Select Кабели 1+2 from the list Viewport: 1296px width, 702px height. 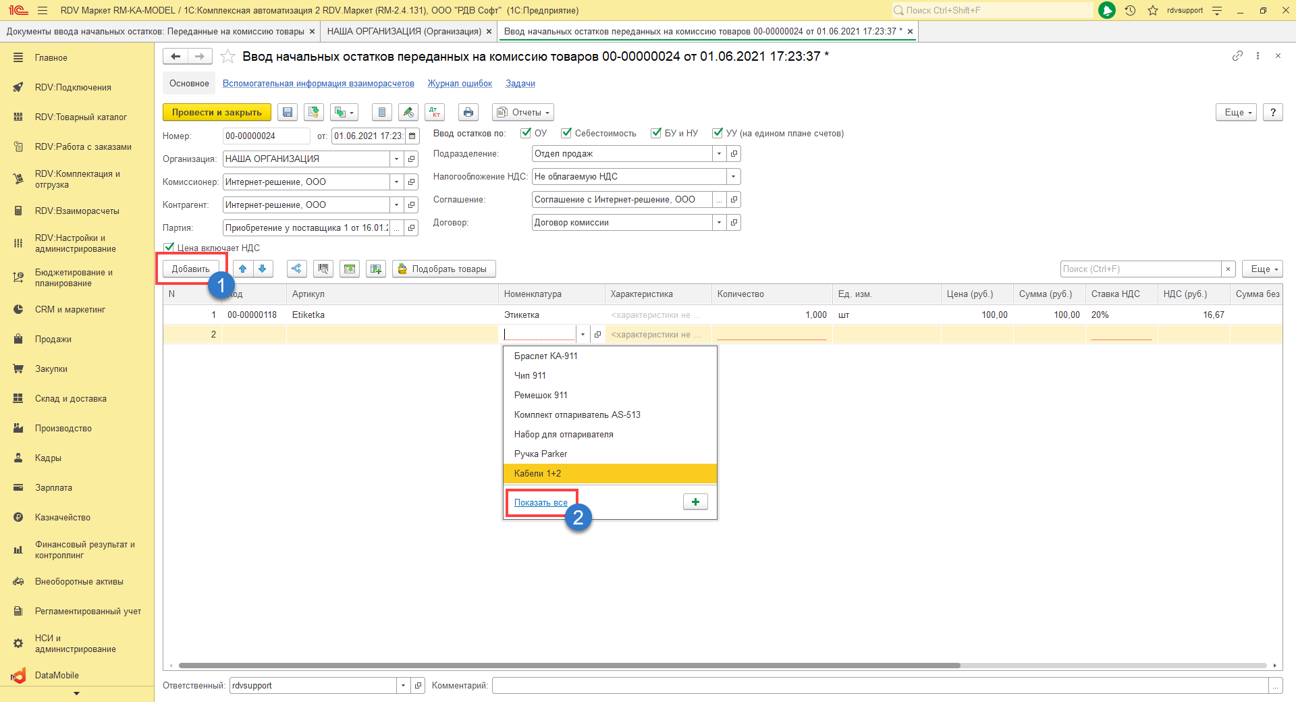point(538,474)
